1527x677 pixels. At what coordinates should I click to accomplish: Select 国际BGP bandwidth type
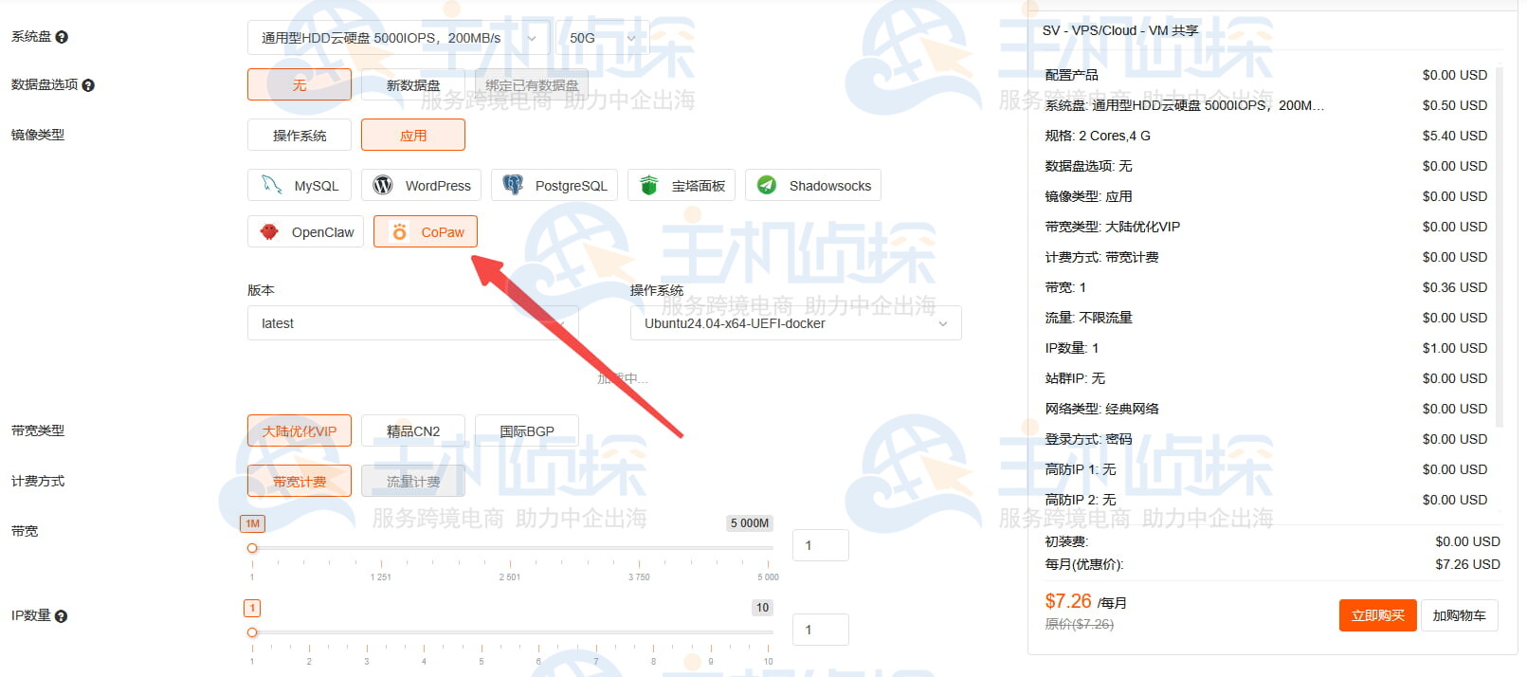(x=527, y=430)
